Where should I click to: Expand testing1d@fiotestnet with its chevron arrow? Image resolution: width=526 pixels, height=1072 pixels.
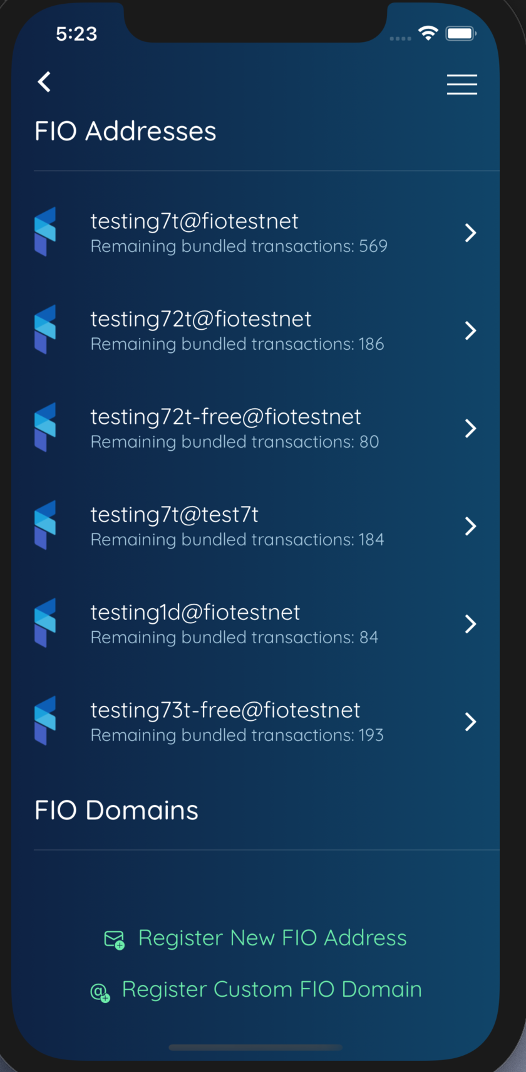pyautogui.click(x=470, y=624)
